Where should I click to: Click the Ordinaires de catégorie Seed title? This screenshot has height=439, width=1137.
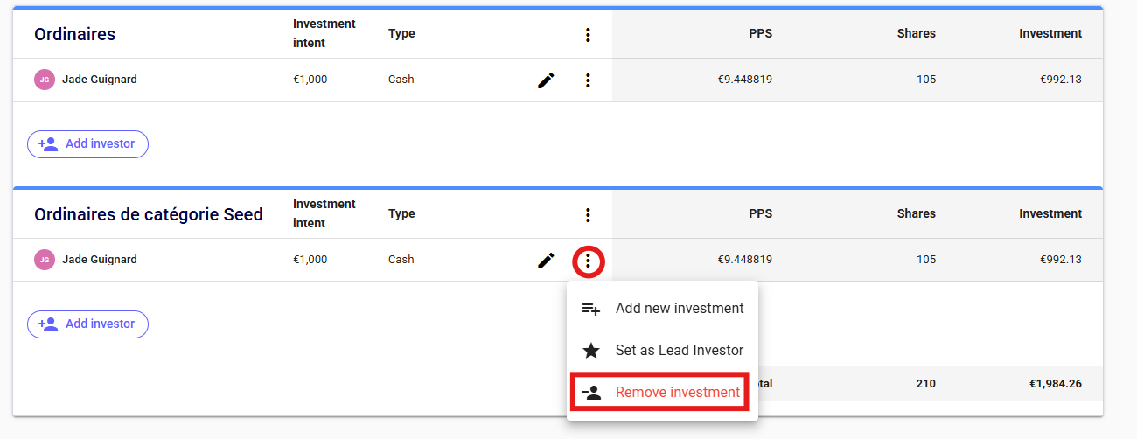pyautogui.click(x=149, y=214)
